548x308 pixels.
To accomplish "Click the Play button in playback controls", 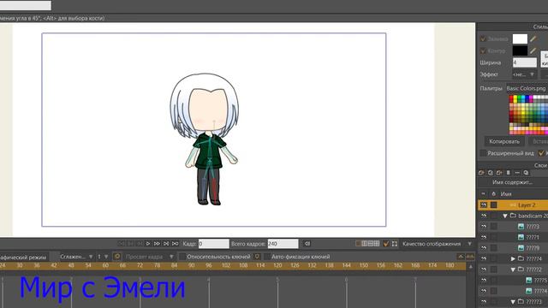I will point(148,244).
